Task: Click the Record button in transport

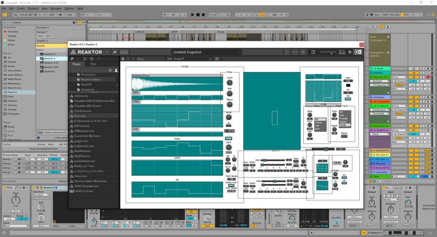Action: (x=203, y=15)
